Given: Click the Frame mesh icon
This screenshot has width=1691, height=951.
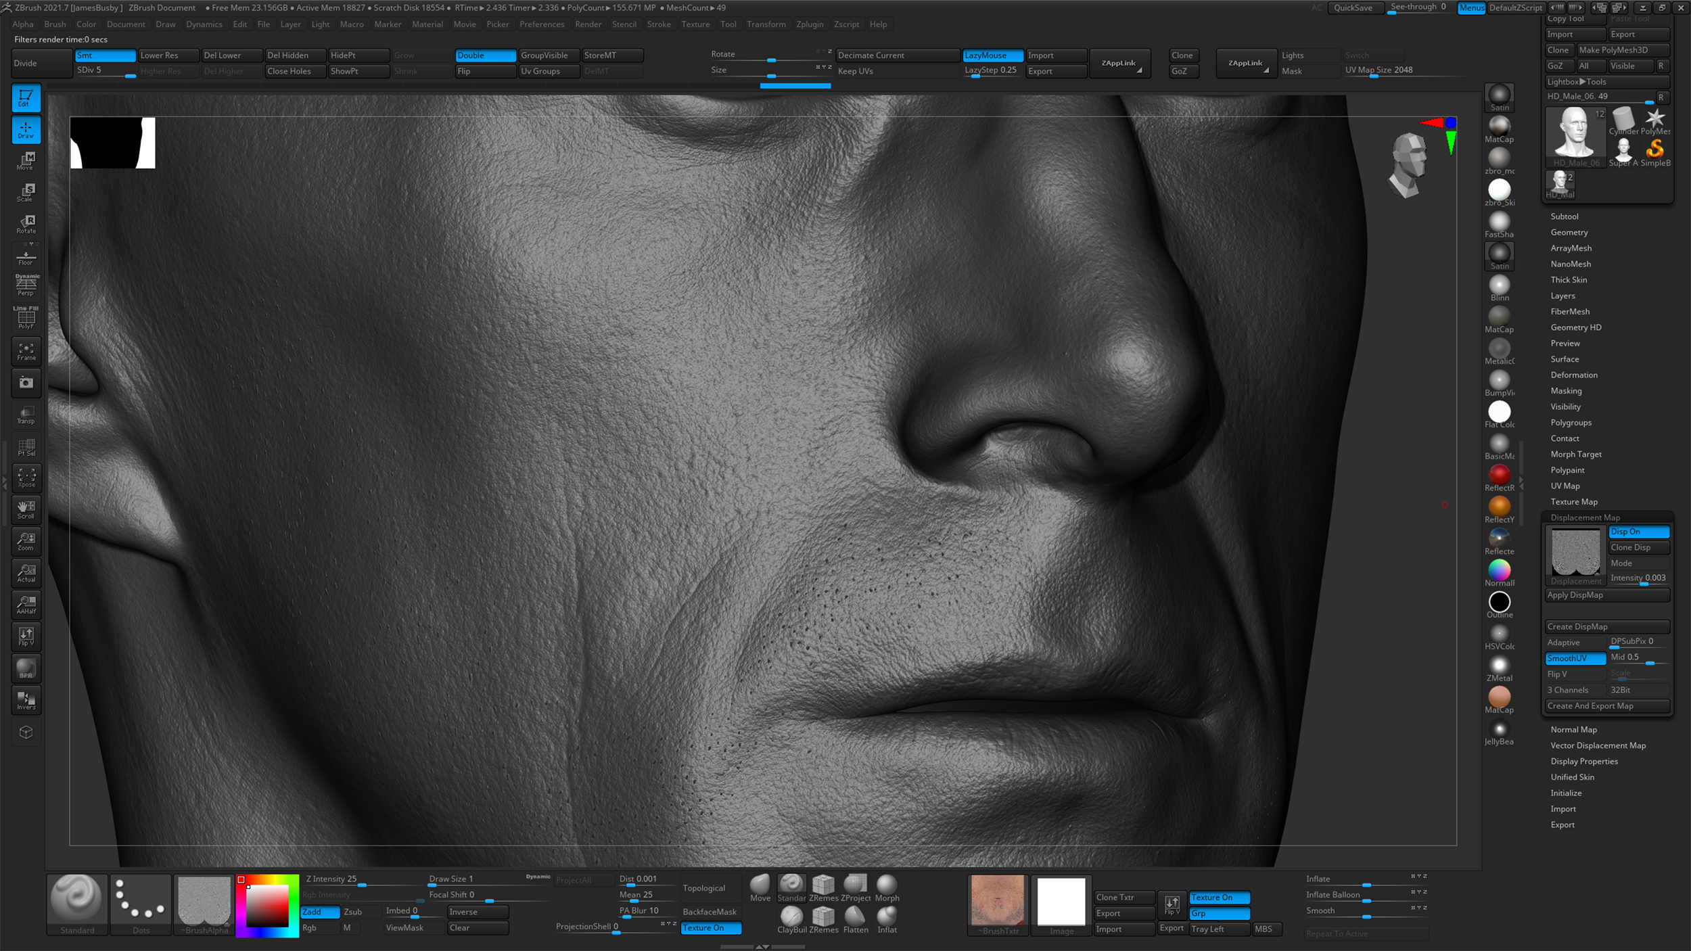Looking at the screenshot, I should coord(26,351).
